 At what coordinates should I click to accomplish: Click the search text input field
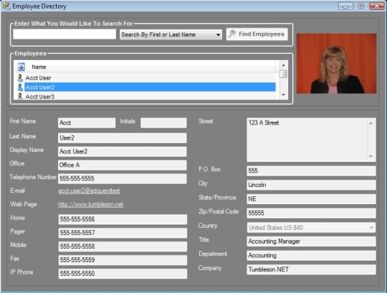[x=64, y=34]
